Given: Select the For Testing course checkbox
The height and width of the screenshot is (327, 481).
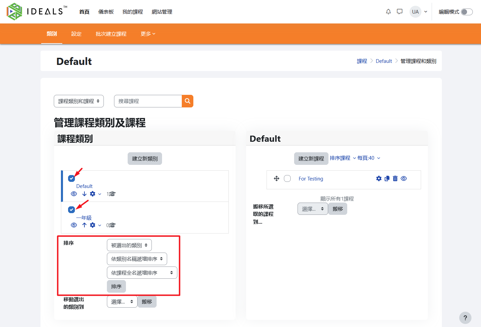Looking at the screenshot, I should coord(287,179).
